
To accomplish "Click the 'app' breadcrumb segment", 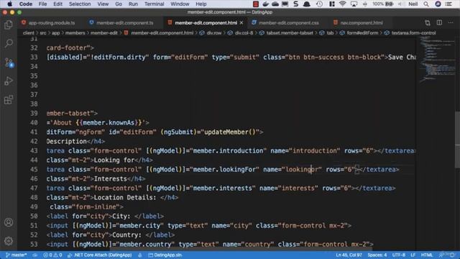I will pyautogui.click(x=56, y=33).
